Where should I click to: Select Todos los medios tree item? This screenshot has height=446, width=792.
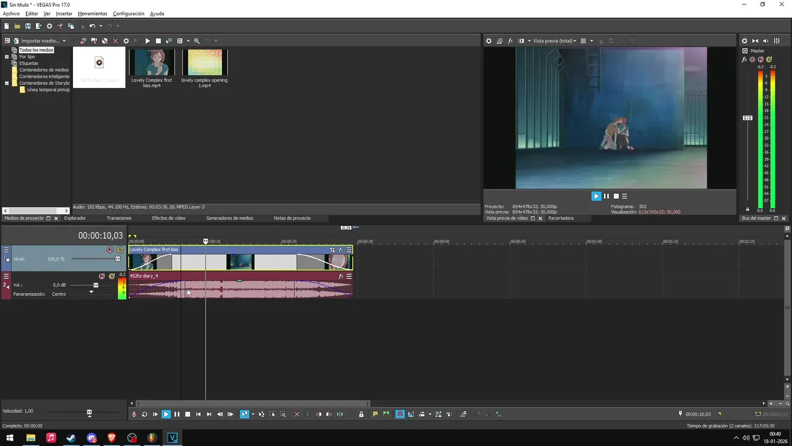pos(36,50)
